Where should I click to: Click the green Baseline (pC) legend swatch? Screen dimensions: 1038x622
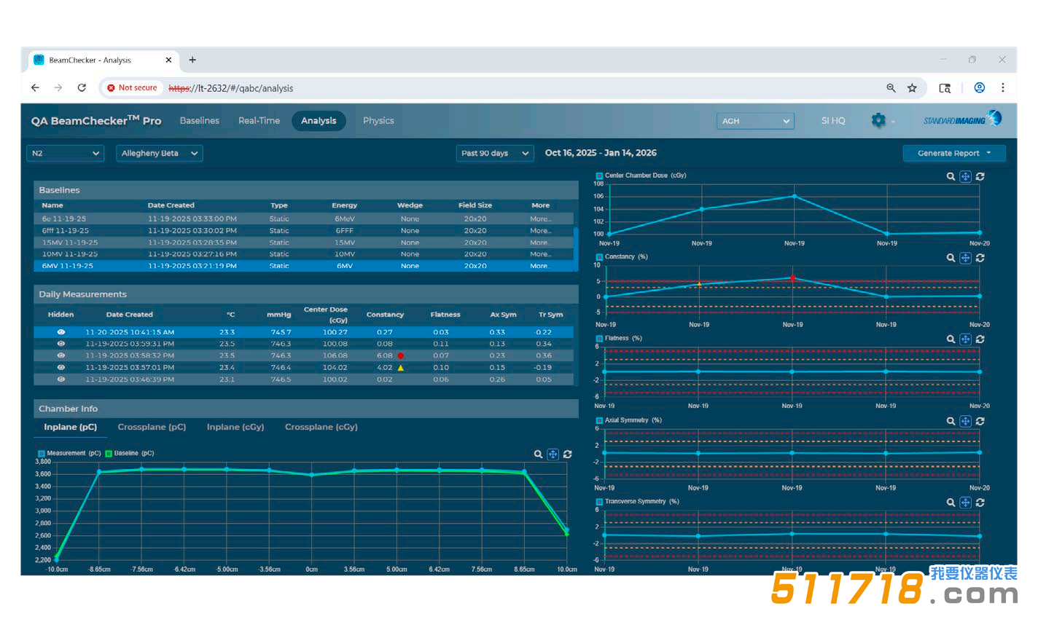point(109,453)
